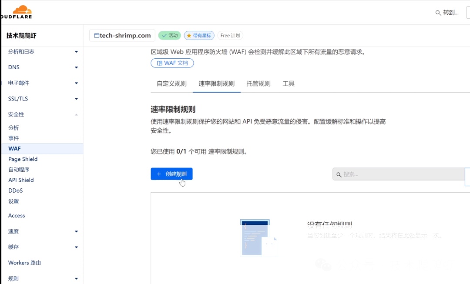Open 事件 under 安全性
The height and width of the screenshot is (284, 470).
point(13,138)
